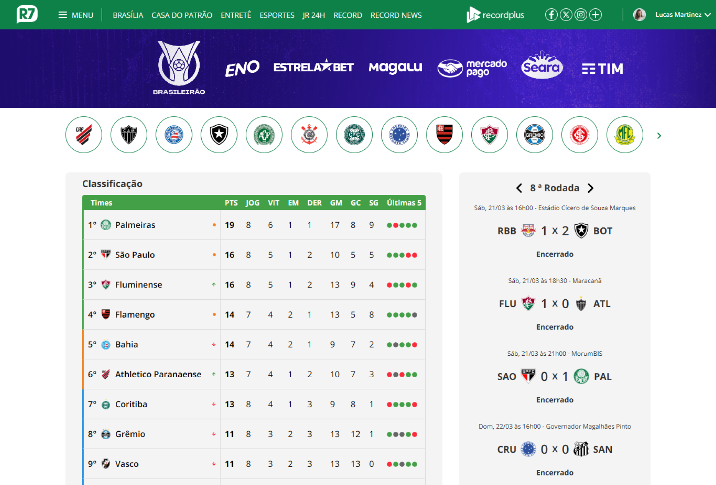The image size is (716, 485).
Task: Choose the Grêmio club crest in carousel
Action: (535, 135)
